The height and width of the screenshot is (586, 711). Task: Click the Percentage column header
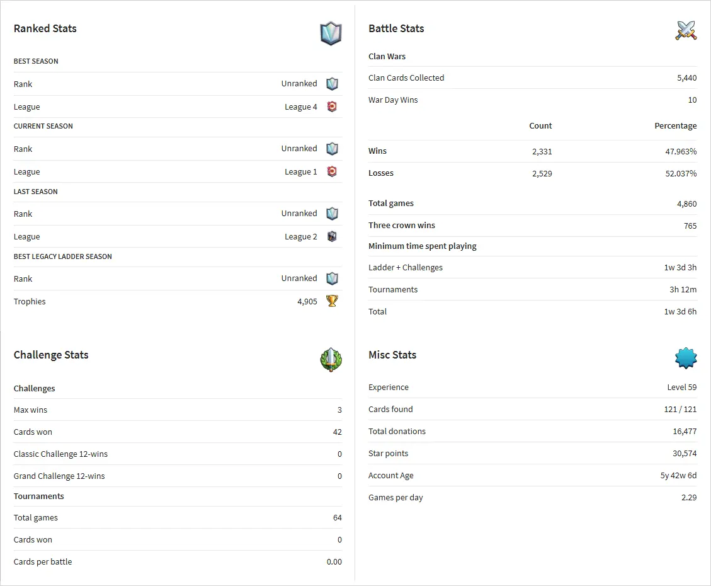point(675,126)
